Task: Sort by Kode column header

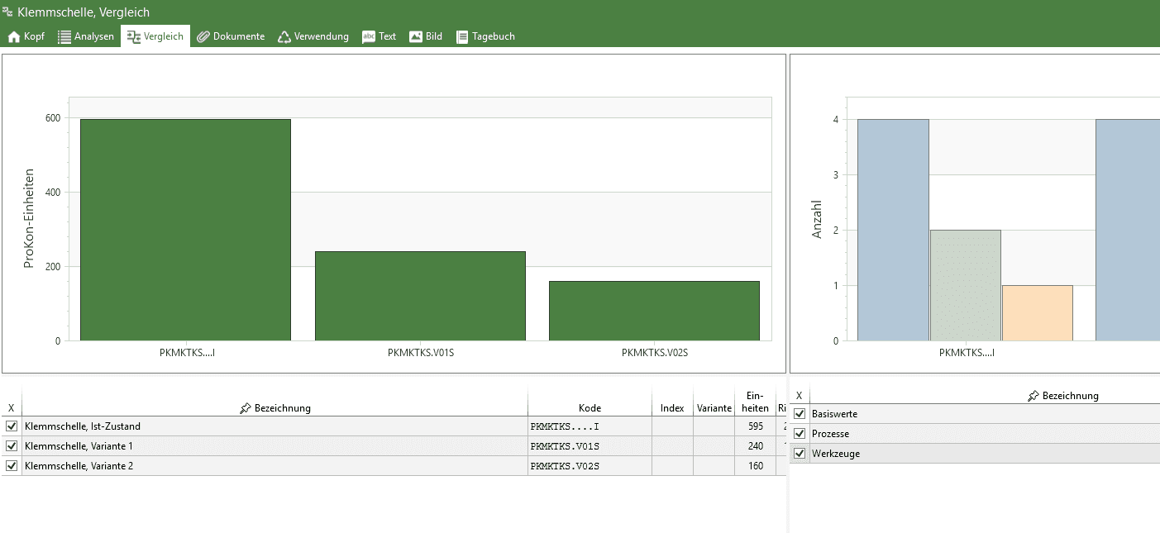Action: pos(590,408)
